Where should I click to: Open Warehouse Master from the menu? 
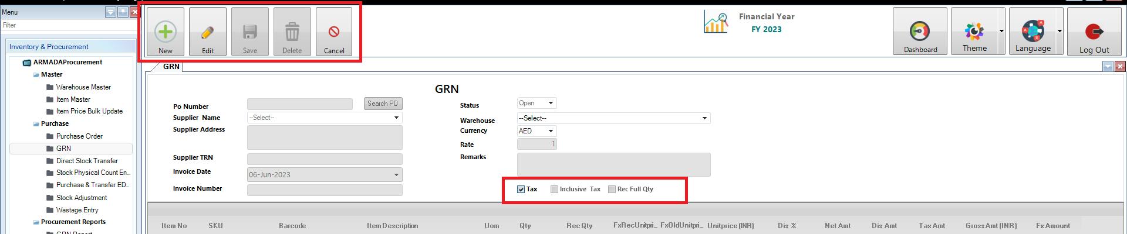(x=83, y=87)
